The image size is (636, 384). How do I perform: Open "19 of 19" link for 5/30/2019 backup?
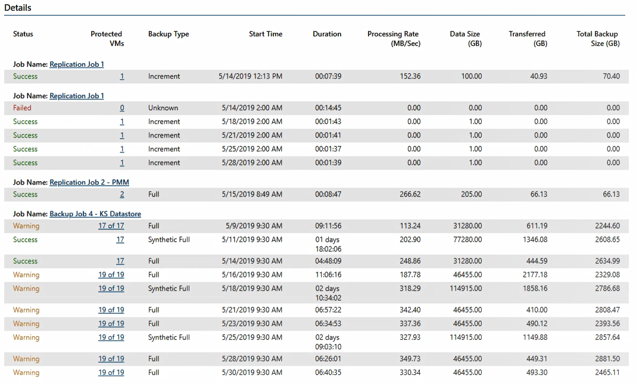point(111,373)
